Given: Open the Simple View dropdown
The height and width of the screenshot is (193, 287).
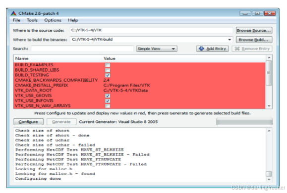Looking at the screenshot, I should 157,48.
